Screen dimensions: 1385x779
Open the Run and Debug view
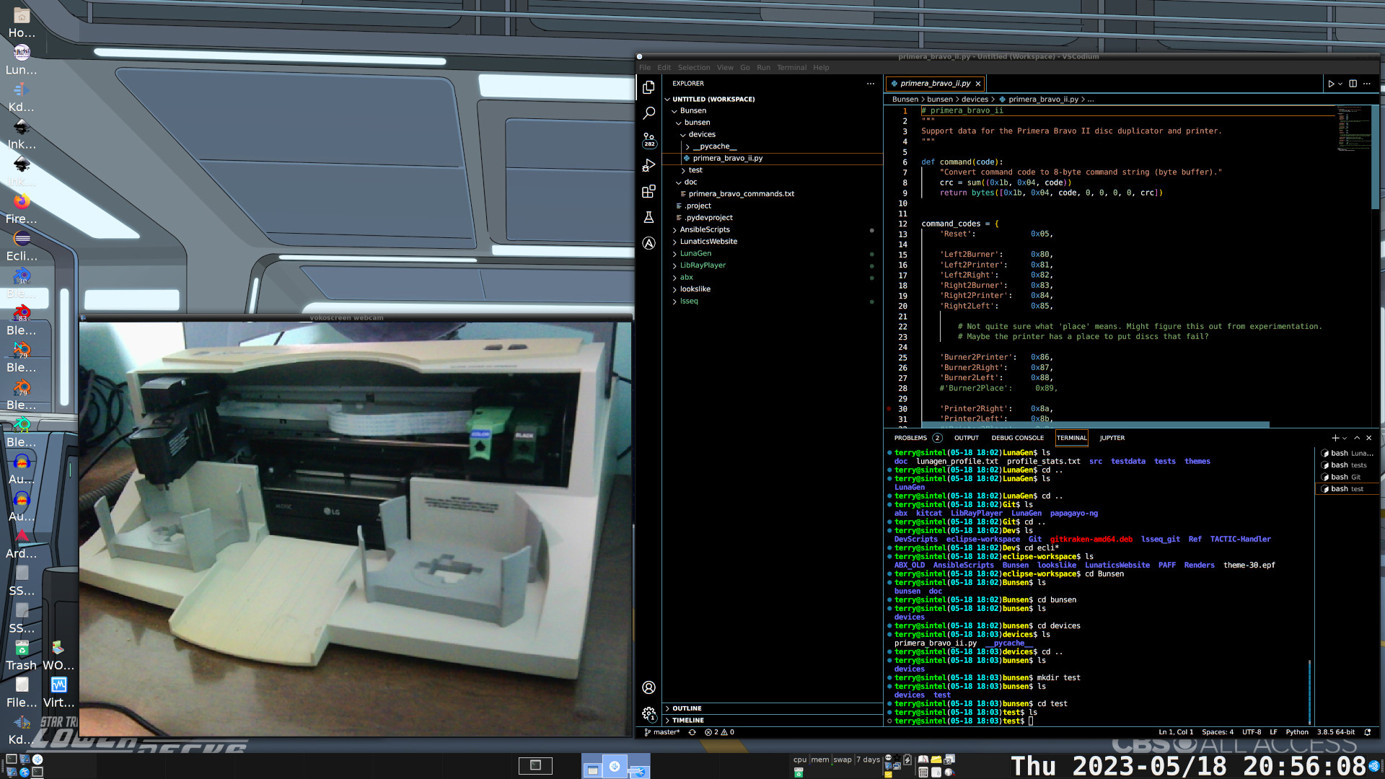coord(648,166)
